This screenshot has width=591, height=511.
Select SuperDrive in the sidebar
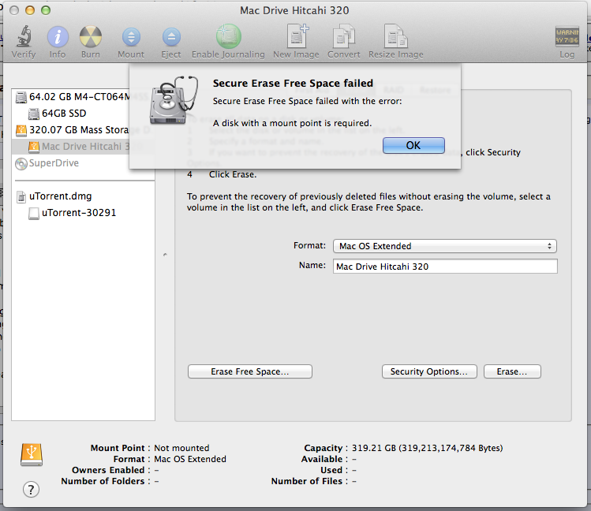pyautogui.click(x=47, y=163)
